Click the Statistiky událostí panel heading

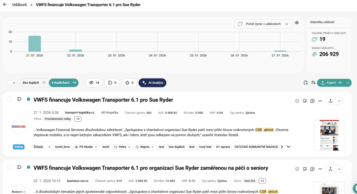click(x=322, y=22)
